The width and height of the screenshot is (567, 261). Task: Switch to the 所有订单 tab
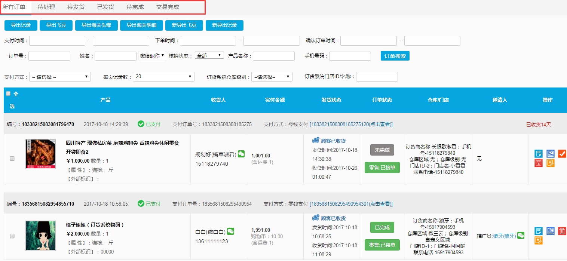pyautogui.click(x=14, y=7)
